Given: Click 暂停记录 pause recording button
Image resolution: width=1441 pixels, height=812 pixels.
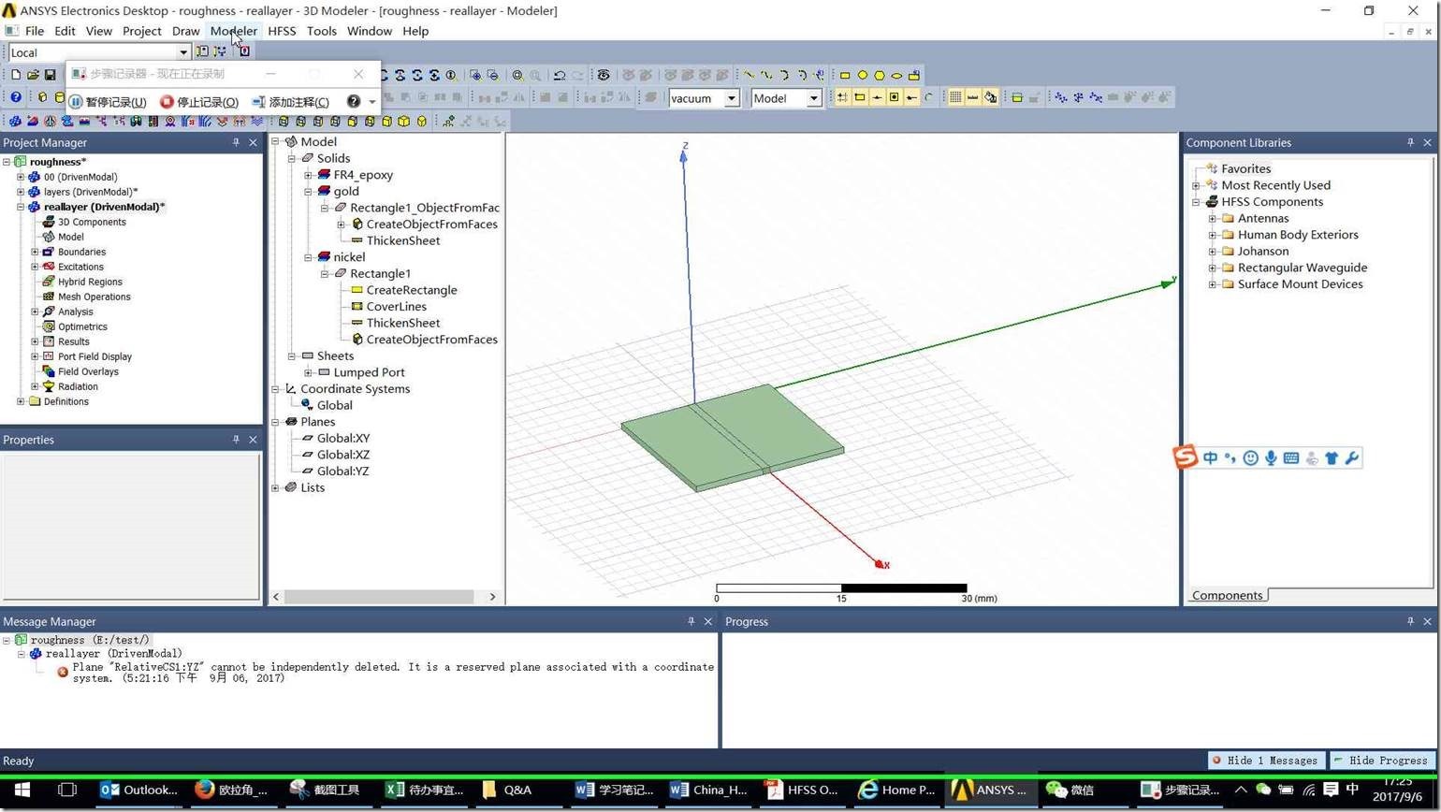Looking at the screenshot, I should [x=108, y=101].
